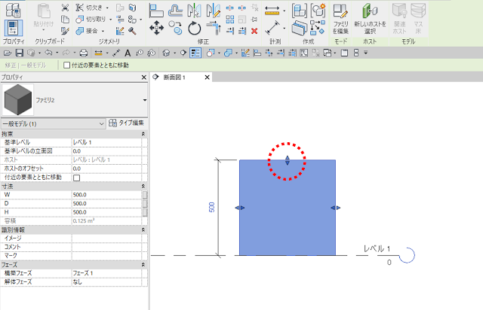Select the Move tool
The height and width of the screenshot is (310, 483).
[x=156, y=28]
